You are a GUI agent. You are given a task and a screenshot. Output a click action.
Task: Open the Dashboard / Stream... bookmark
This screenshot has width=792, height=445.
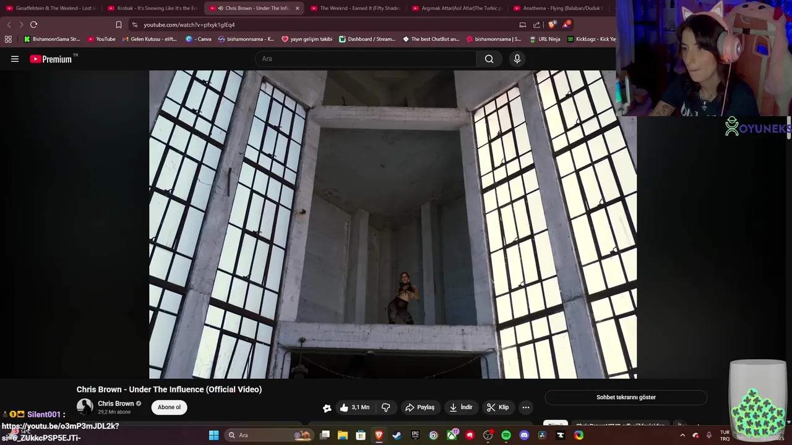[x=367, y=39]
